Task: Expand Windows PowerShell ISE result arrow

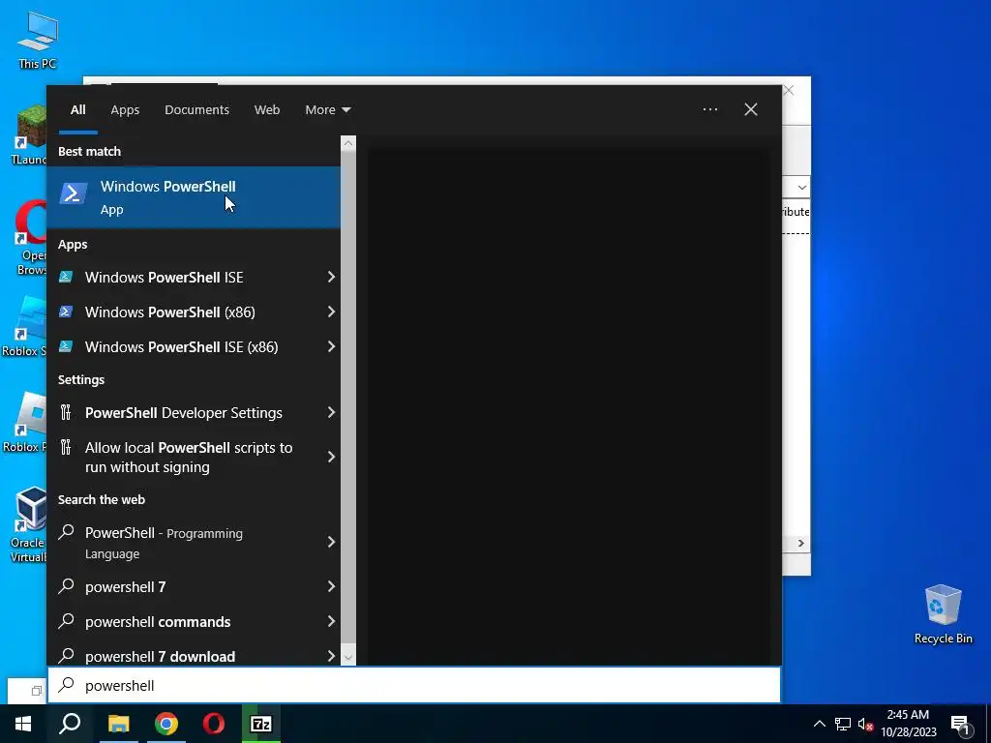Action: [x=331, y=277]
